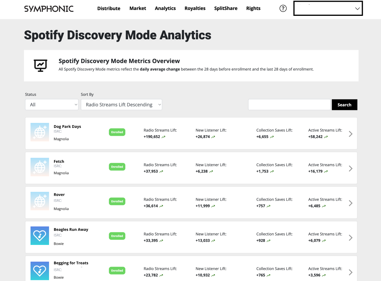Viewport: 381px width, 281px height.
Task: Expand Rover row chevron
Action: coord(350,203)
